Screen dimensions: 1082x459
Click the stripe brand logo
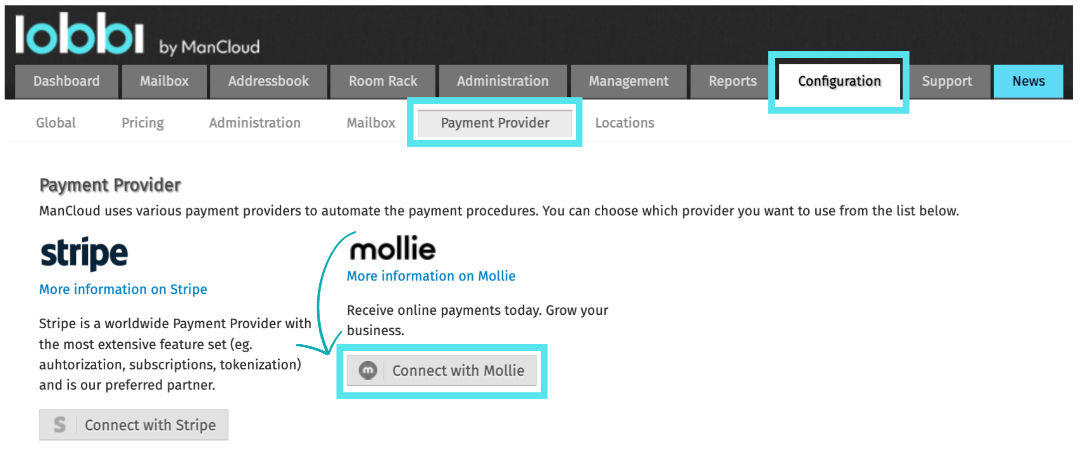pyautogui.click(x=84, y=253)
